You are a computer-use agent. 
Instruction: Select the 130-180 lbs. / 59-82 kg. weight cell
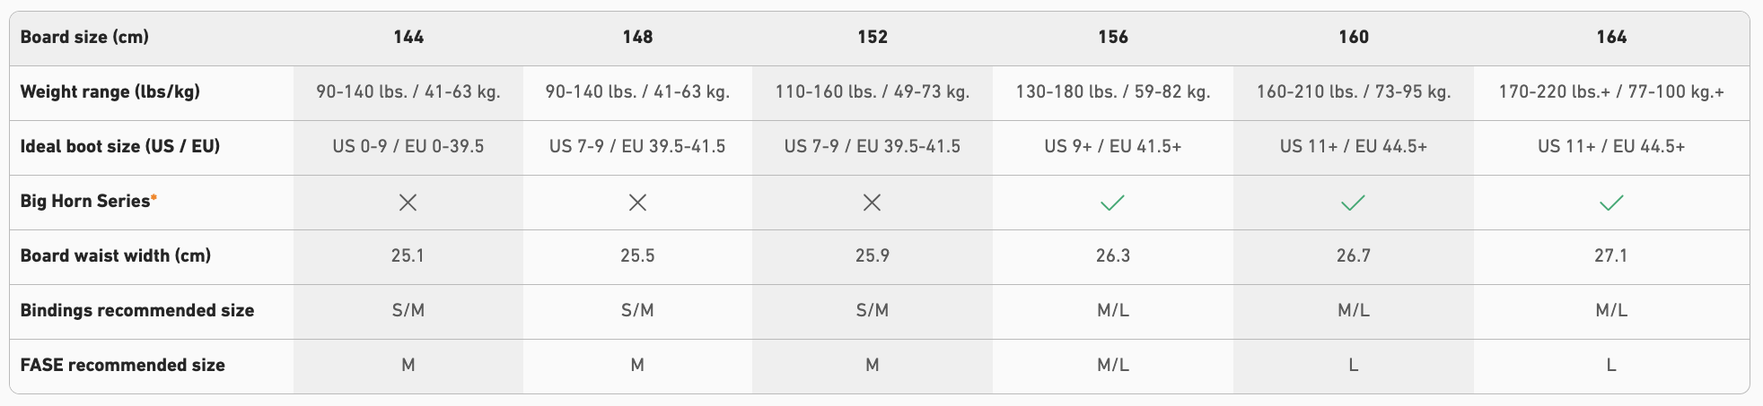point(1113,91)
